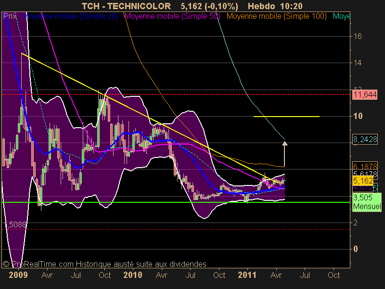Click the cyan 8,2428 price label
The height and width of the screenshot is (289, 385).
365,139
